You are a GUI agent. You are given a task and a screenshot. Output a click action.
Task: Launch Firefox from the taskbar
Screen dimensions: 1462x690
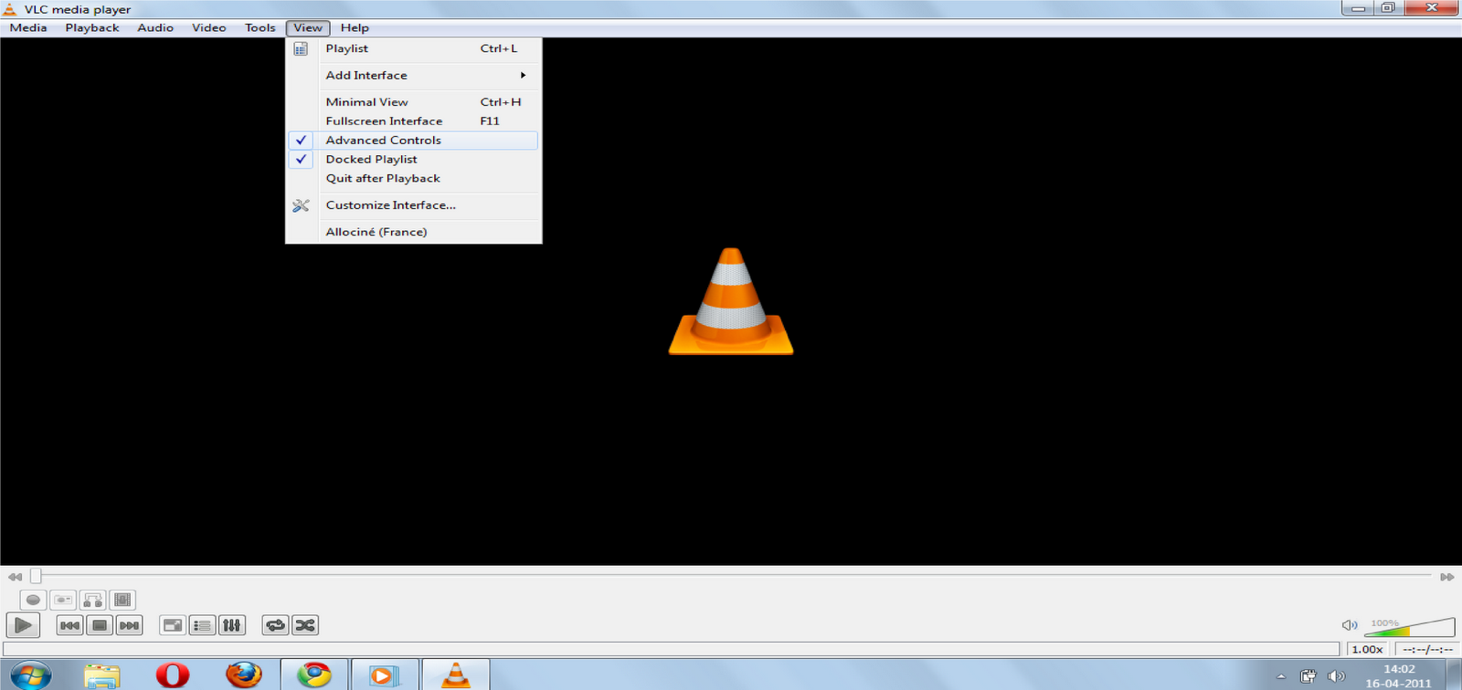pos(243,675)
